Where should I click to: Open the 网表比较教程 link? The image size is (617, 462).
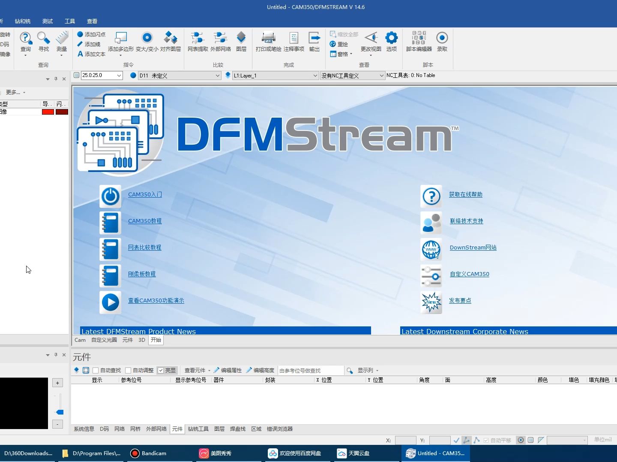(x=145, y=248)
